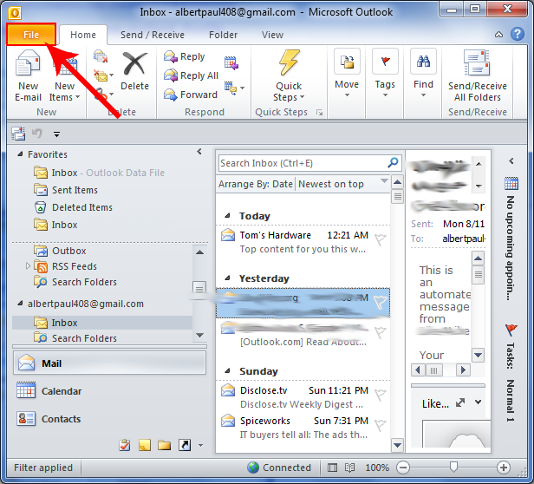Click the zoom slider in status bar
Screen dimensions: 534x484
click(x=453, y=468)
